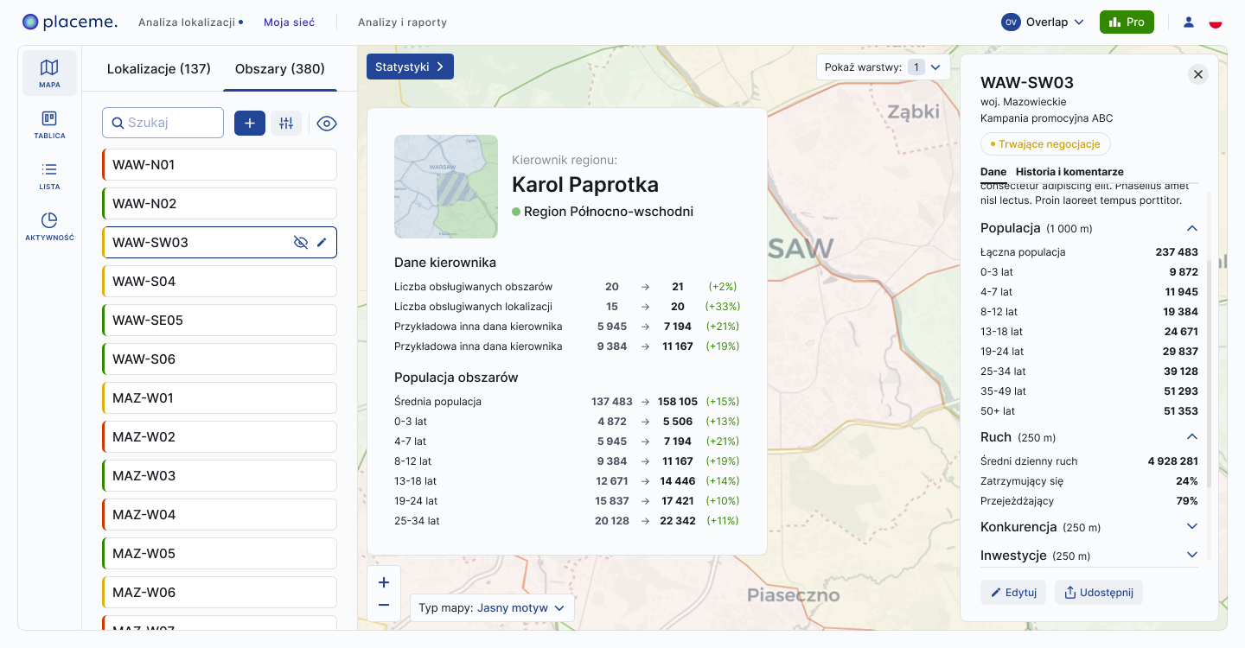Open the Historia i komentarze tab

[x=1069, y=171]
